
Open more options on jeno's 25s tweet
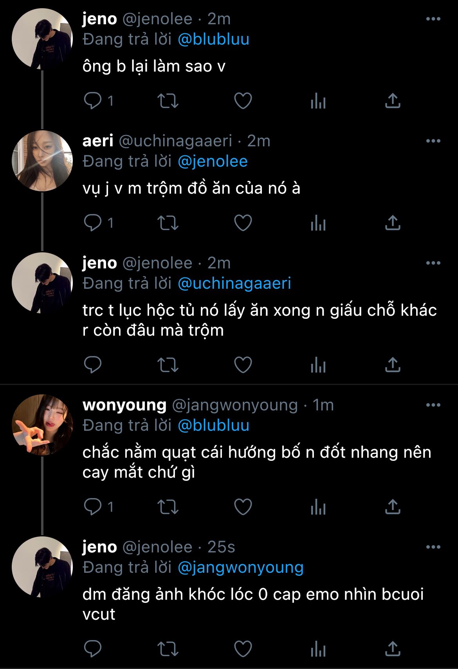tap(433, 547)
